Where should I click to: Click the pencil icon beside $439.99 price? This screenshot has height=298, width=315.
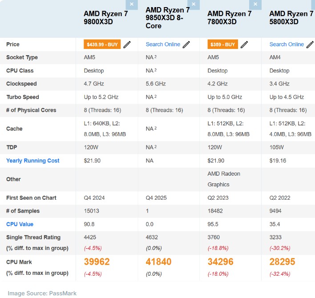(127, 44)
